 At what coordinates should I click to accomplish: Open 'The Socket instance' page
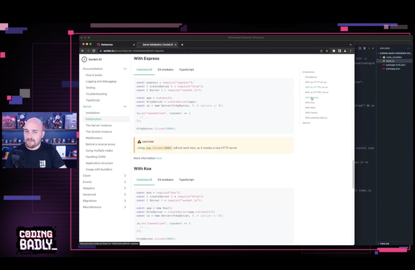(99, 132)
